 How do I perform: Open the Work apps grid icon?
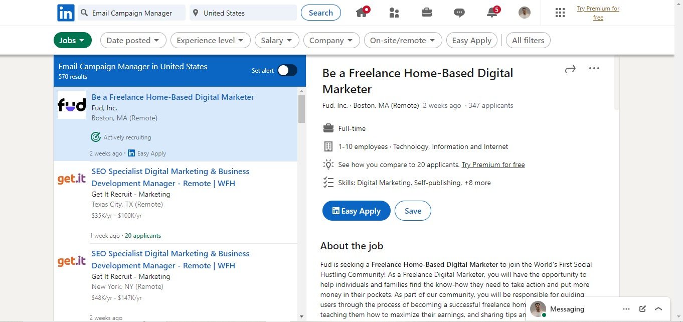click(560, 13)
